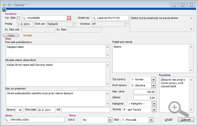
Task: Click the app icon in title bar
Action: click(5, 5)
